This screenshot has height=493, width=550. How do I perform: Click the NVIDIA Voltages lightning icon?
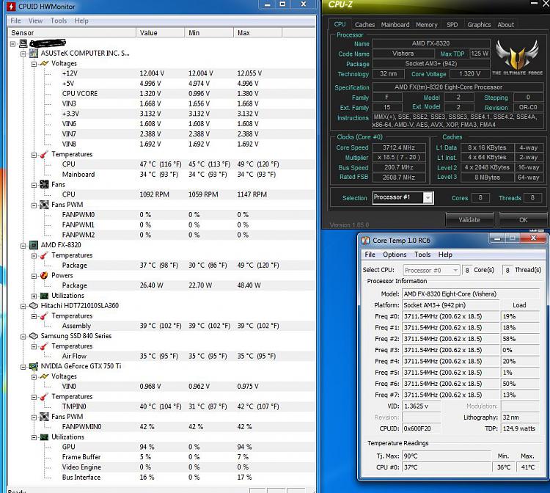click(x=44, y=376)
